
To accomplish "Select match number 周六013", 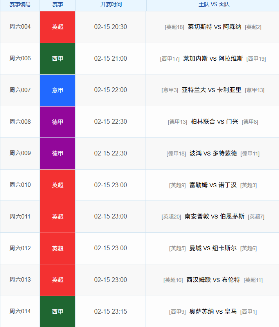I will pos(20,280).
